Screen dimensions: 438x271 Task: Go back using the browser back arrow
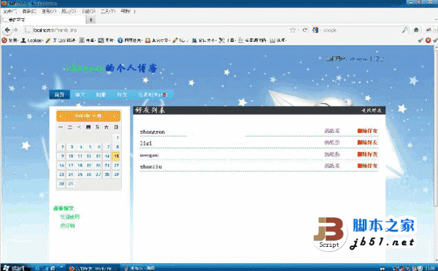pos(7,30)
